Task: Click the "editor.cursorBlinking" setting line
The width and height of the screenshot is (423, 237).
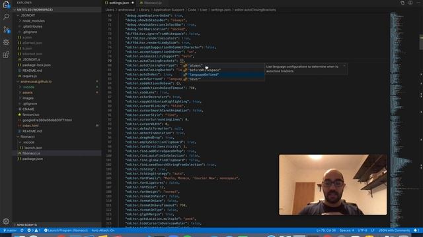Action: (155, 106)
